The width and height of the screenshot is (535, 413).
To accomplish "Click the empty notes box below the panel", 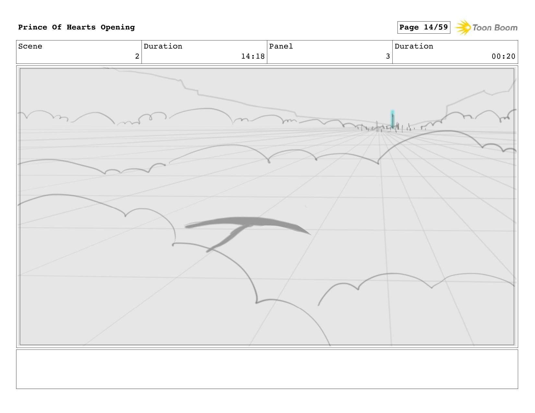I will [x=267, y=369].
